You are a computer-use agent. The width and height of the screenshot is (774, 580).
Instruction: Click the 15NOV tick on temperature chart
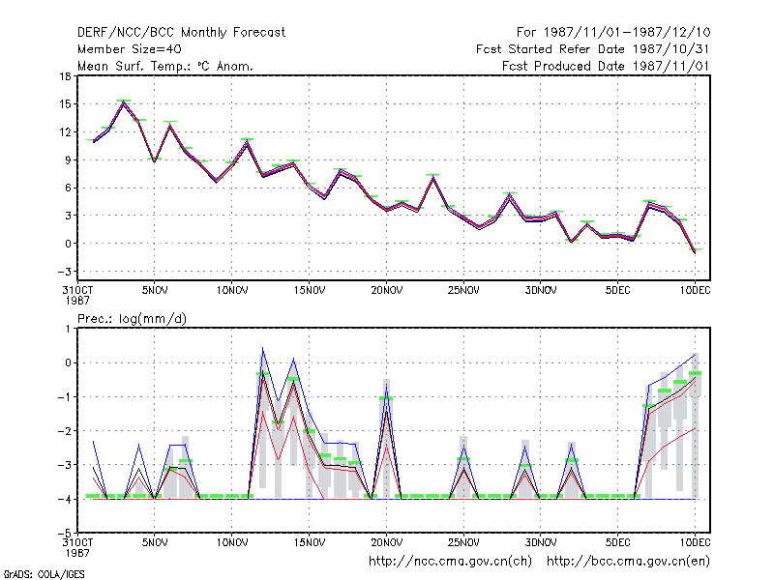pos(310,290)
